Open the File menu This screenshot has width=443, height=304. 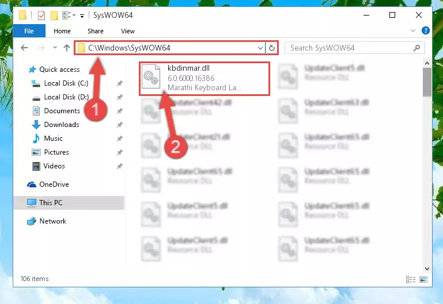point(29,31)
